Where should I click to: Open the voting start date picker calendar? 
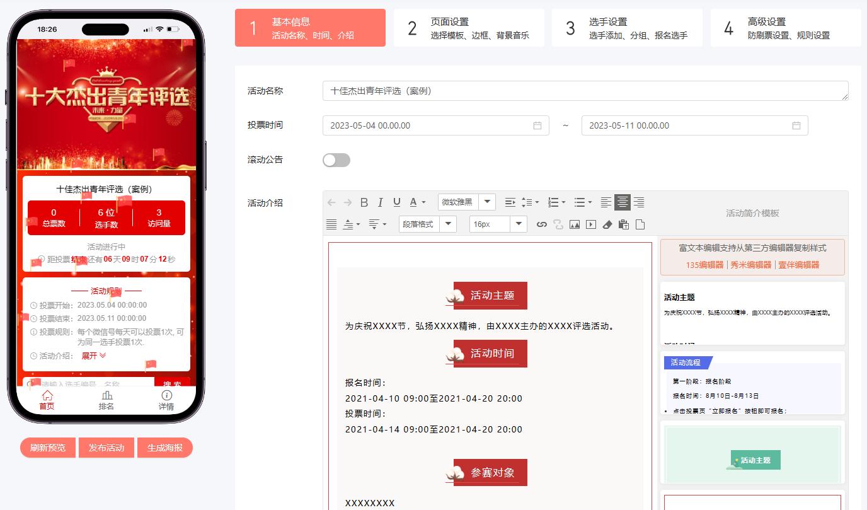(539, 125)
